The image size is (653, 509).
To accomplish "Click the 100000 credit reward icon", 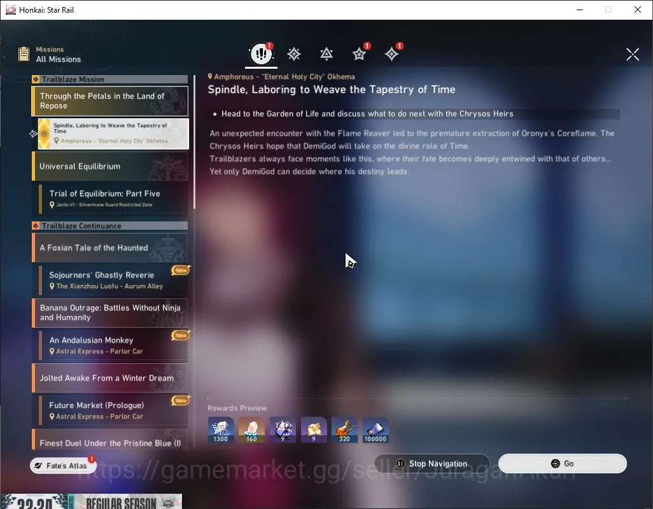I will click(x=376, y=430).
